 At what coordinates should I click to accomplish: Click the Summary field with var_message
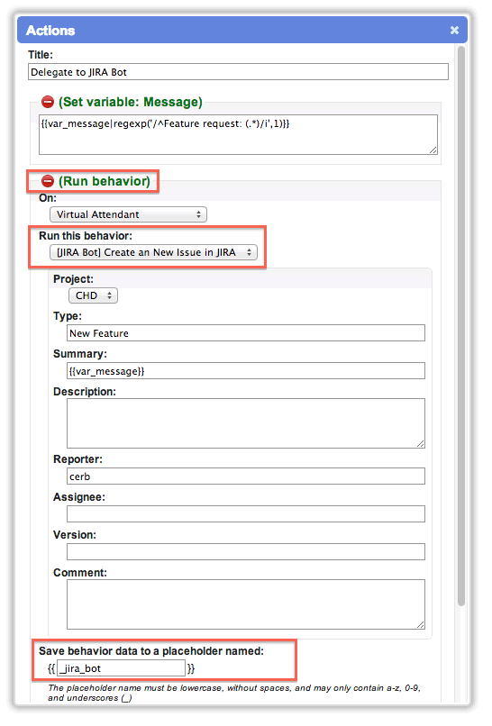(245, 371)
